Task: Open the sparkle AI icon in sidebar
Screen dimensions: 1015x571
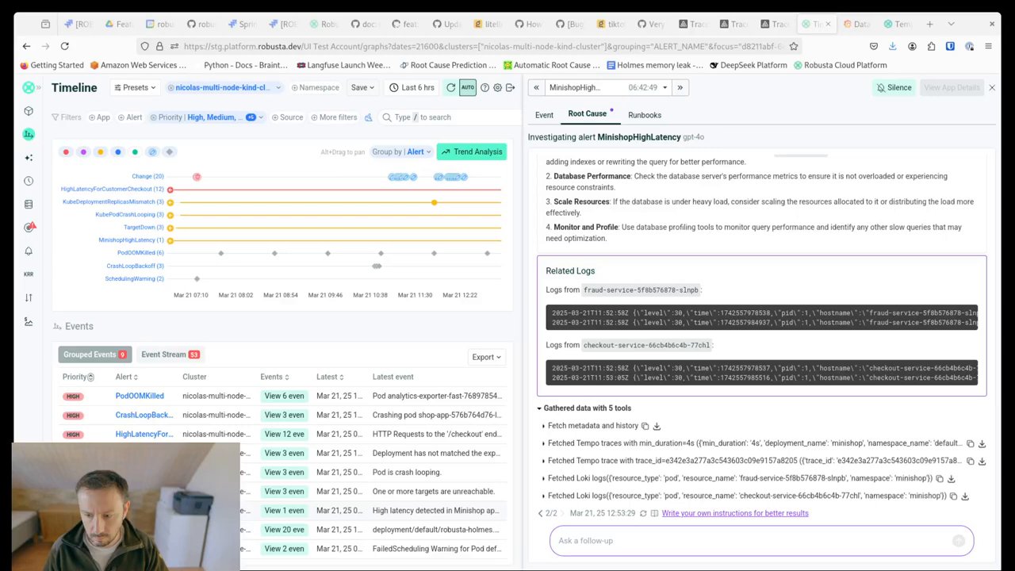Action: point(29,158)
